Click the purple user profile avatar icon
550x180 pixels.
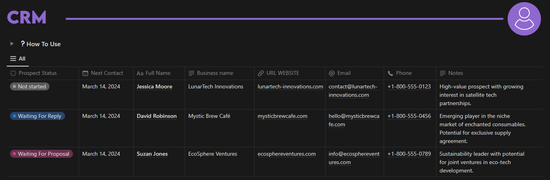tap(524, 19)
